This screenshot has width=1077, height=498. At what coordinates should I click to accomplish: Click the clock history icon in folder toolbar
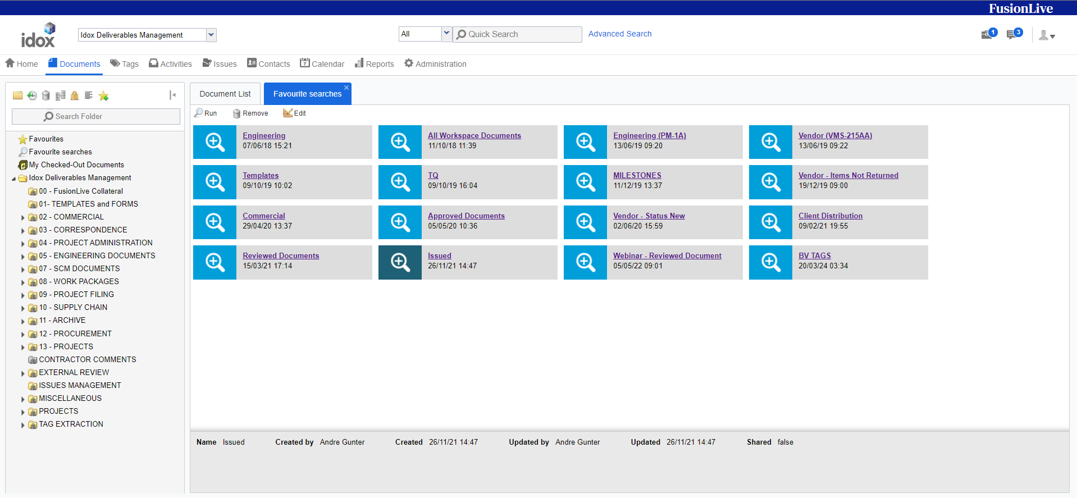(x=32, y=95)
